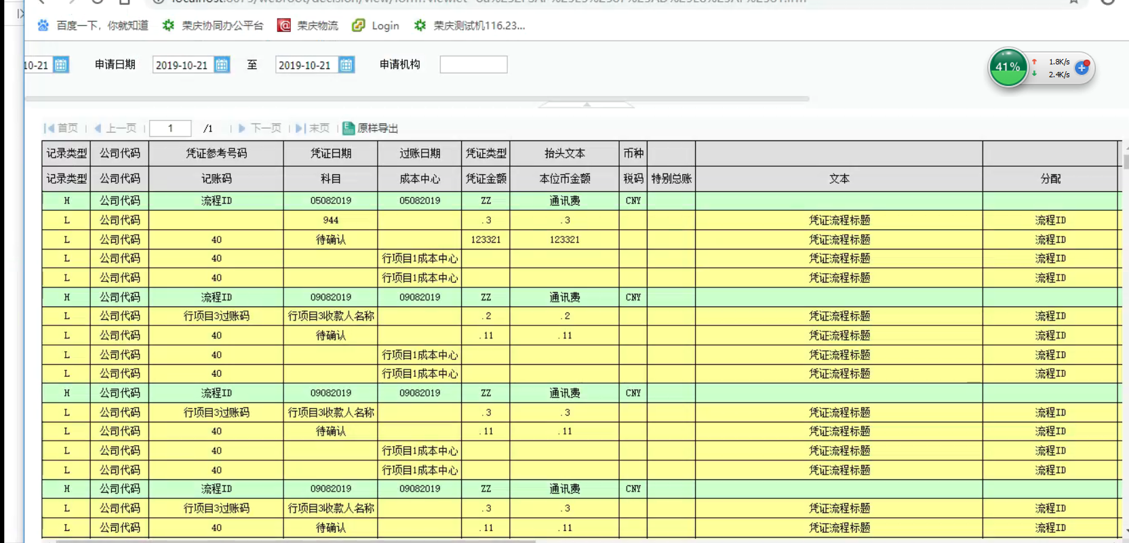Screen dimensions: 1129x543
Task: Click first CNY currency cell
Action: (x=633, y=201)
